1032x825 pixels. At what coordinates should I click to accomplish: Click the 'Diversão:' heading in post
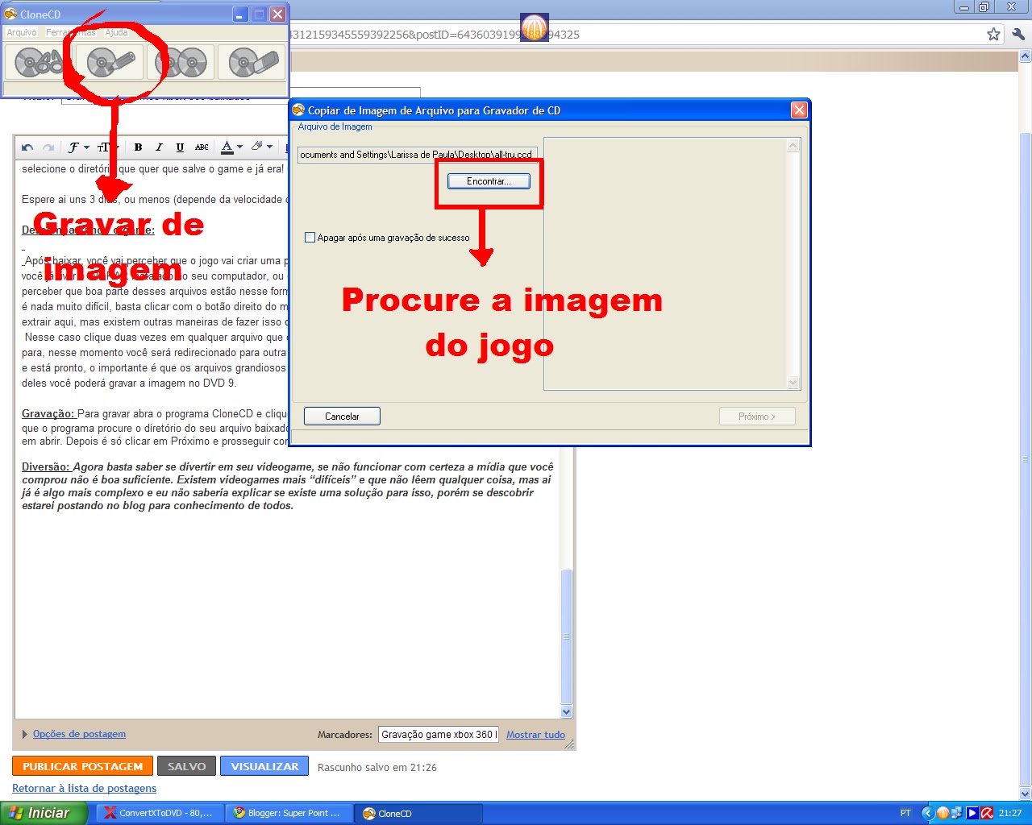[47, 466]
